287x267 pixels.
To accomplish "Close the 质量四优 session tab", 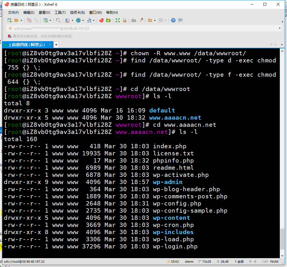I will tap(50, 45).
